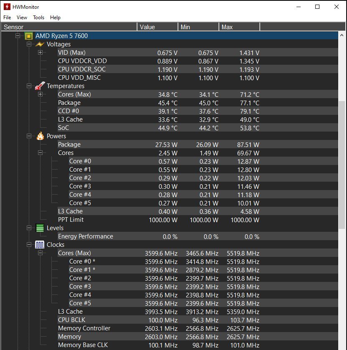Click the Temperatures thermometer icon

[40, 86]
